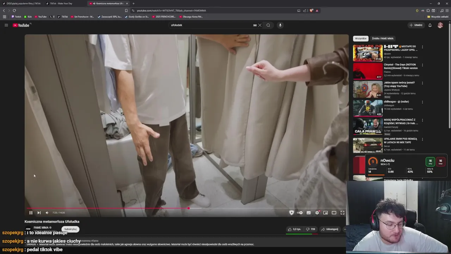This screenshot has height=254, width=451.
Task: Open the TikTok bookmark in bookmarks bar
Action: pyautogui.click(x=63, y=17)
